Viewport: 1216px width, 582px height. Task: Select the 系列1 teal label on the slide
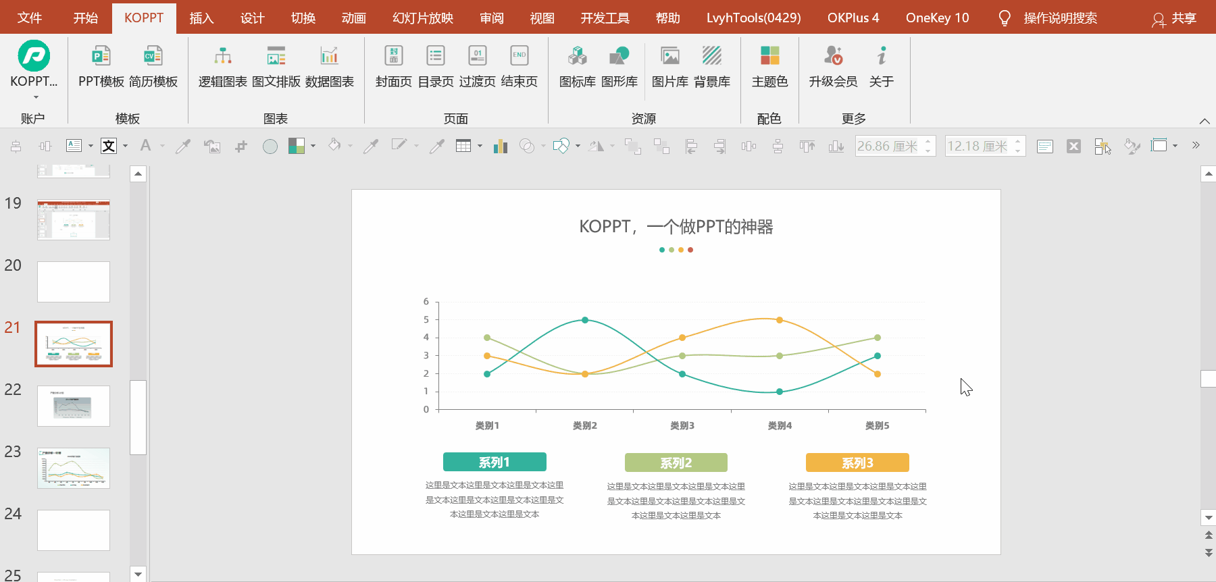point(495,462)
